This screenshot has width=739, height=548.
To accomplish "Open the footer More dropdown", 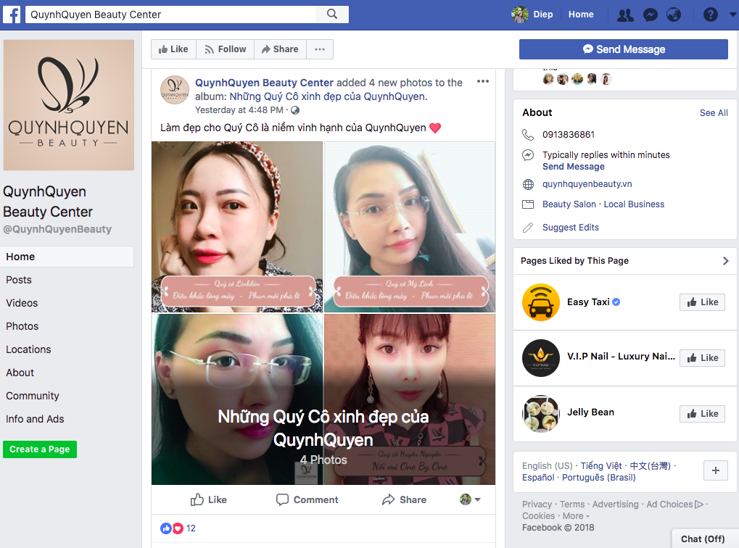I will (x=576, y=516).
